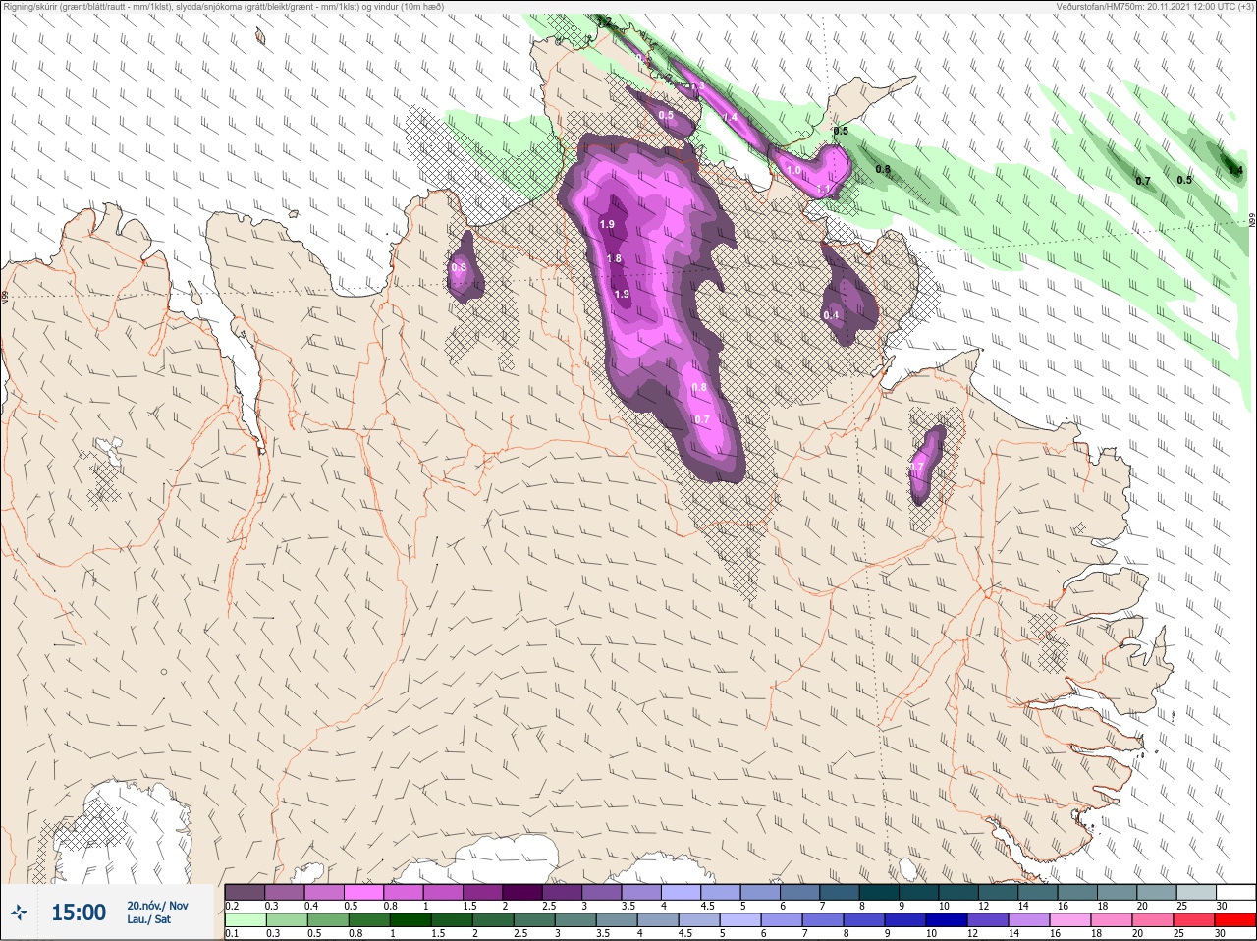The image size is (1257, 941).
Task: Click the black '0.7' value in far-right green band
Action: pos(1143,181)
